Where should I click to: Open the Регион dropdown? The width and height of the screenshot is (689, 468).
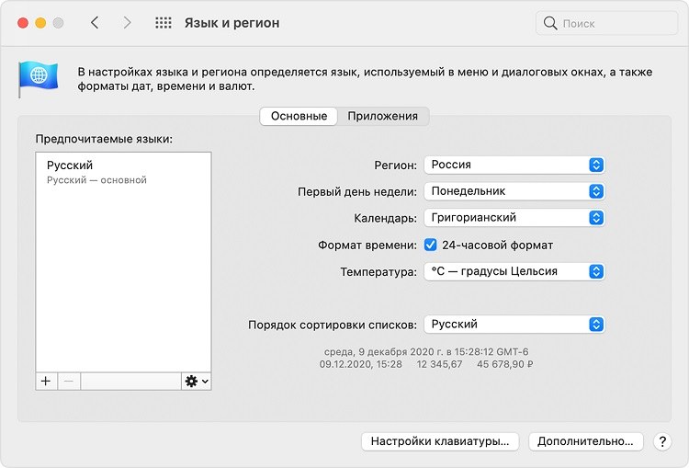[x=514, y=165]
